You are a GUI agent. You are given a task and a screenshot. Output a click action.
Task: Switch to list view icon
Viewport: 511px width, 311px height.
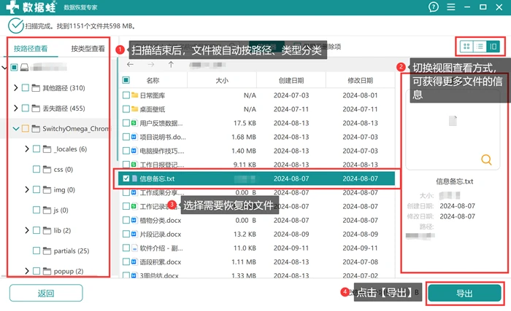click(x=480, y=47)
